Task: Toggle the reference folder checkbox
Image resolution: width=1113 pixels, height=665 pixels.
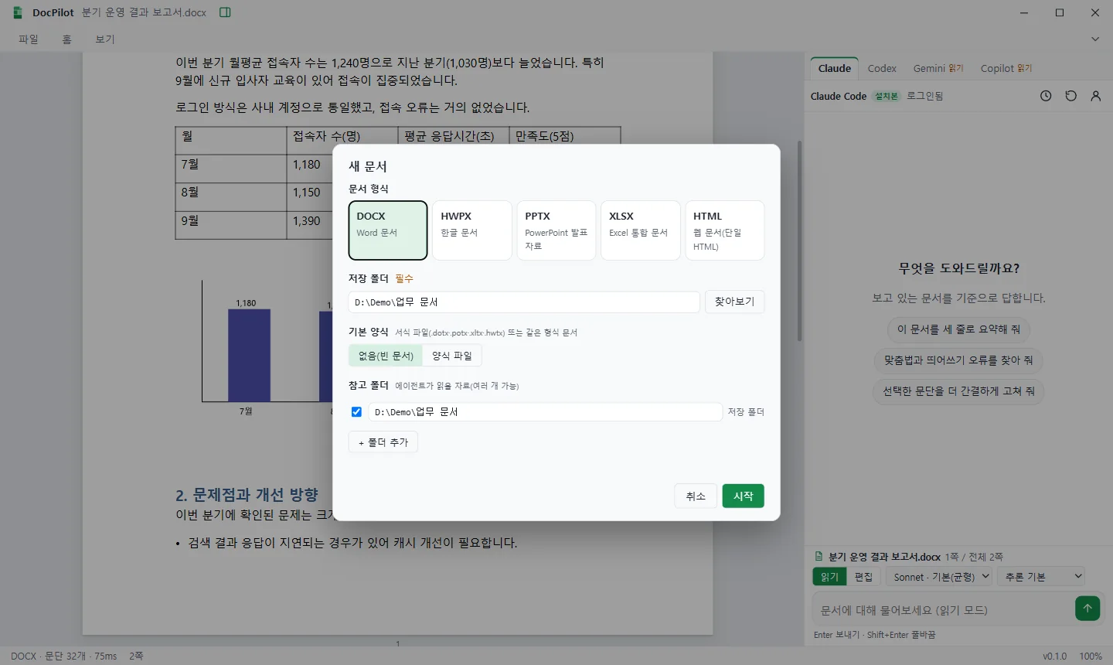Action: pos(356,412)
